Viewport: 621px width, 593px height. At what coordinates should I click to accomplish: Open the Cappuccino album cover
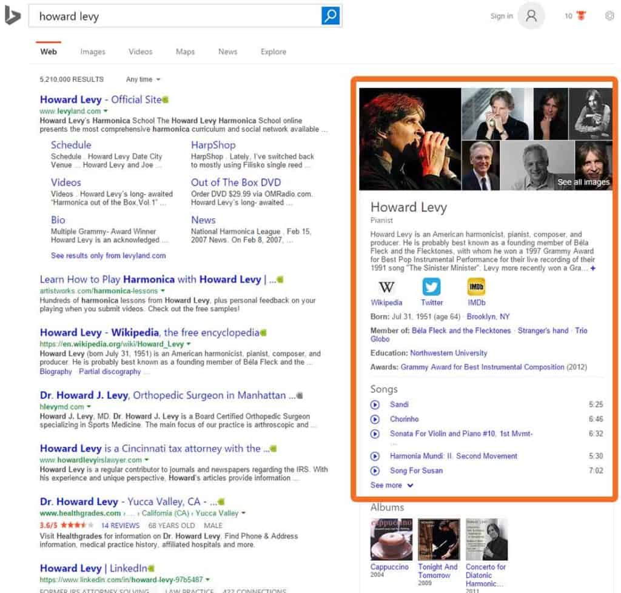coord(391,539)
